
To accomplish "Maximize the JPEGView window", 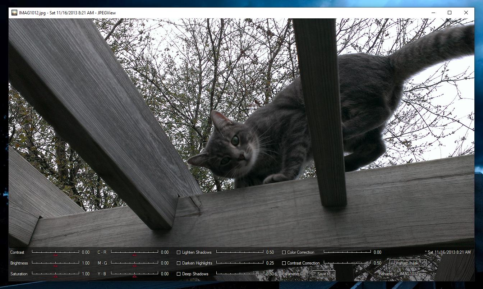I will pos(449,13).
